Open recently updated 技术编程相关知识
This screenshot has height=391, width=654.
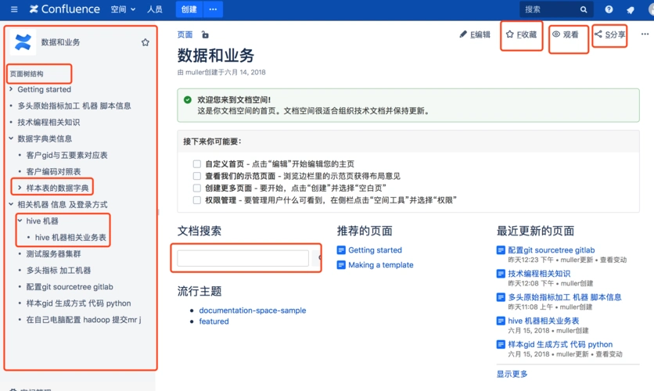tap(539, 274)
